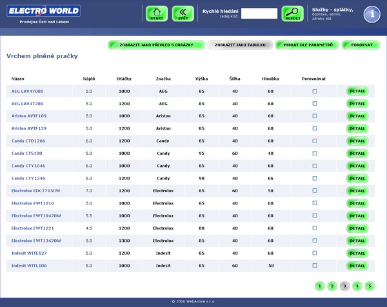The image size is (387, 307).
Task: Tick compare checkbox for Ariston AVTF109
Action: point(315,116)
